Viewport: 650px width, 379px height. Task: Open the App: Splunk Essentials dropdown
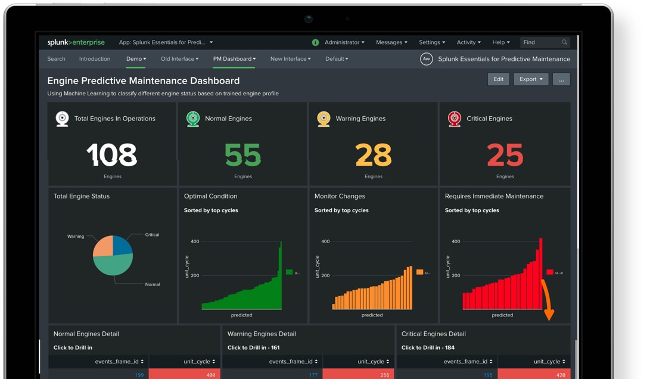[166, 42]
